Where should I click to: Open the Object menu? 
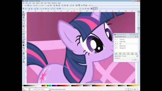pyautogui.click(x=38, y=3)
